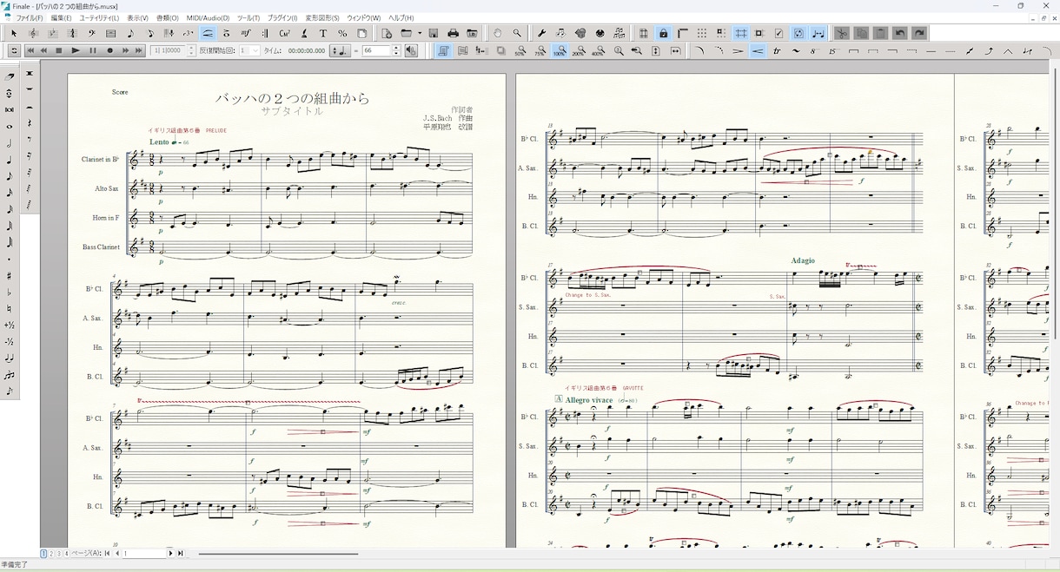The width and height of the screenshot is (1060, 572).
Task: Choose the Clef tool with bass clef
Action: 92,33
